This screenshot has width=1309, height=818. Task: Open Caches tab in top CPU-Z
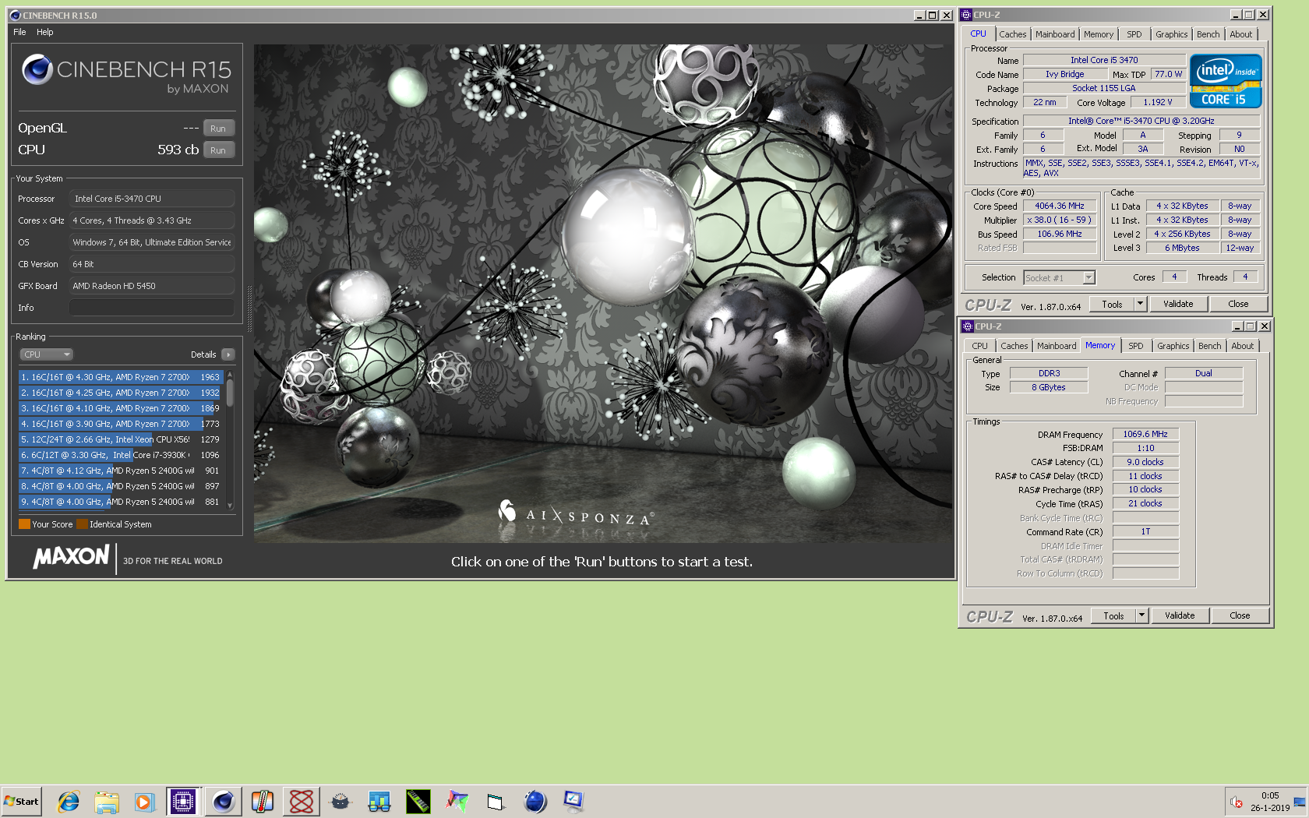point(1013,34)
